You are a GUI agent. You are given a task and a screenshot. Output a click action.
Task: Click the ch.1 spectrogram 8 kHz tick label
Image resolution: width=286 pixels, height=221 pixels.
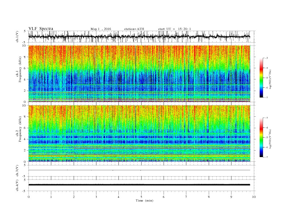[x=25, y=57]
